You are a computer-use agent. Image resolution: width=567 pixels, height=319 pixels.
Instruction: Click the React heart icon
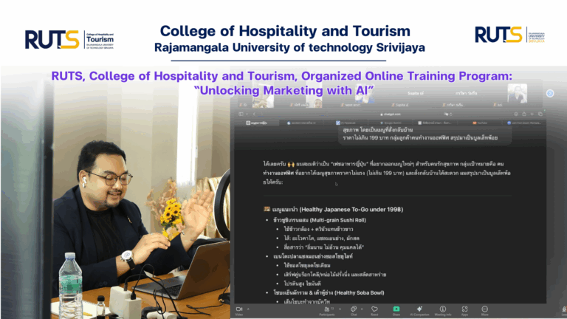click(374, 309)
